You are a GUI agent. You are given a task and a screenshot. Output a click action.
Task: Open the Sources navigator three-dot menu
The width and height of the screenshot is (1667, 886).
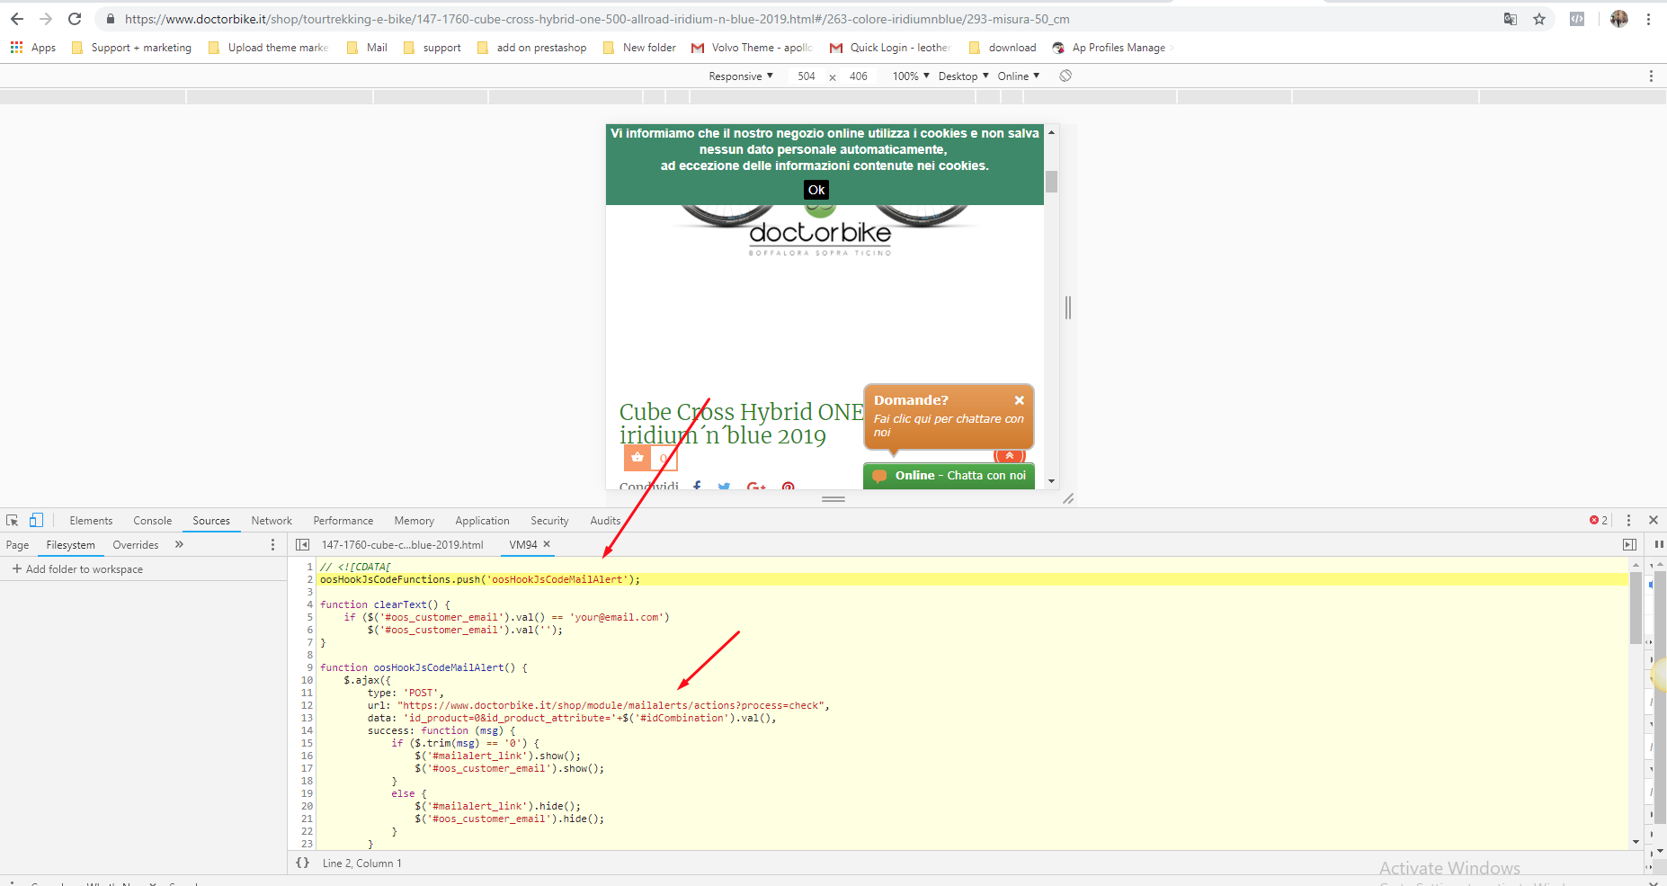click(x=273, y=544)
